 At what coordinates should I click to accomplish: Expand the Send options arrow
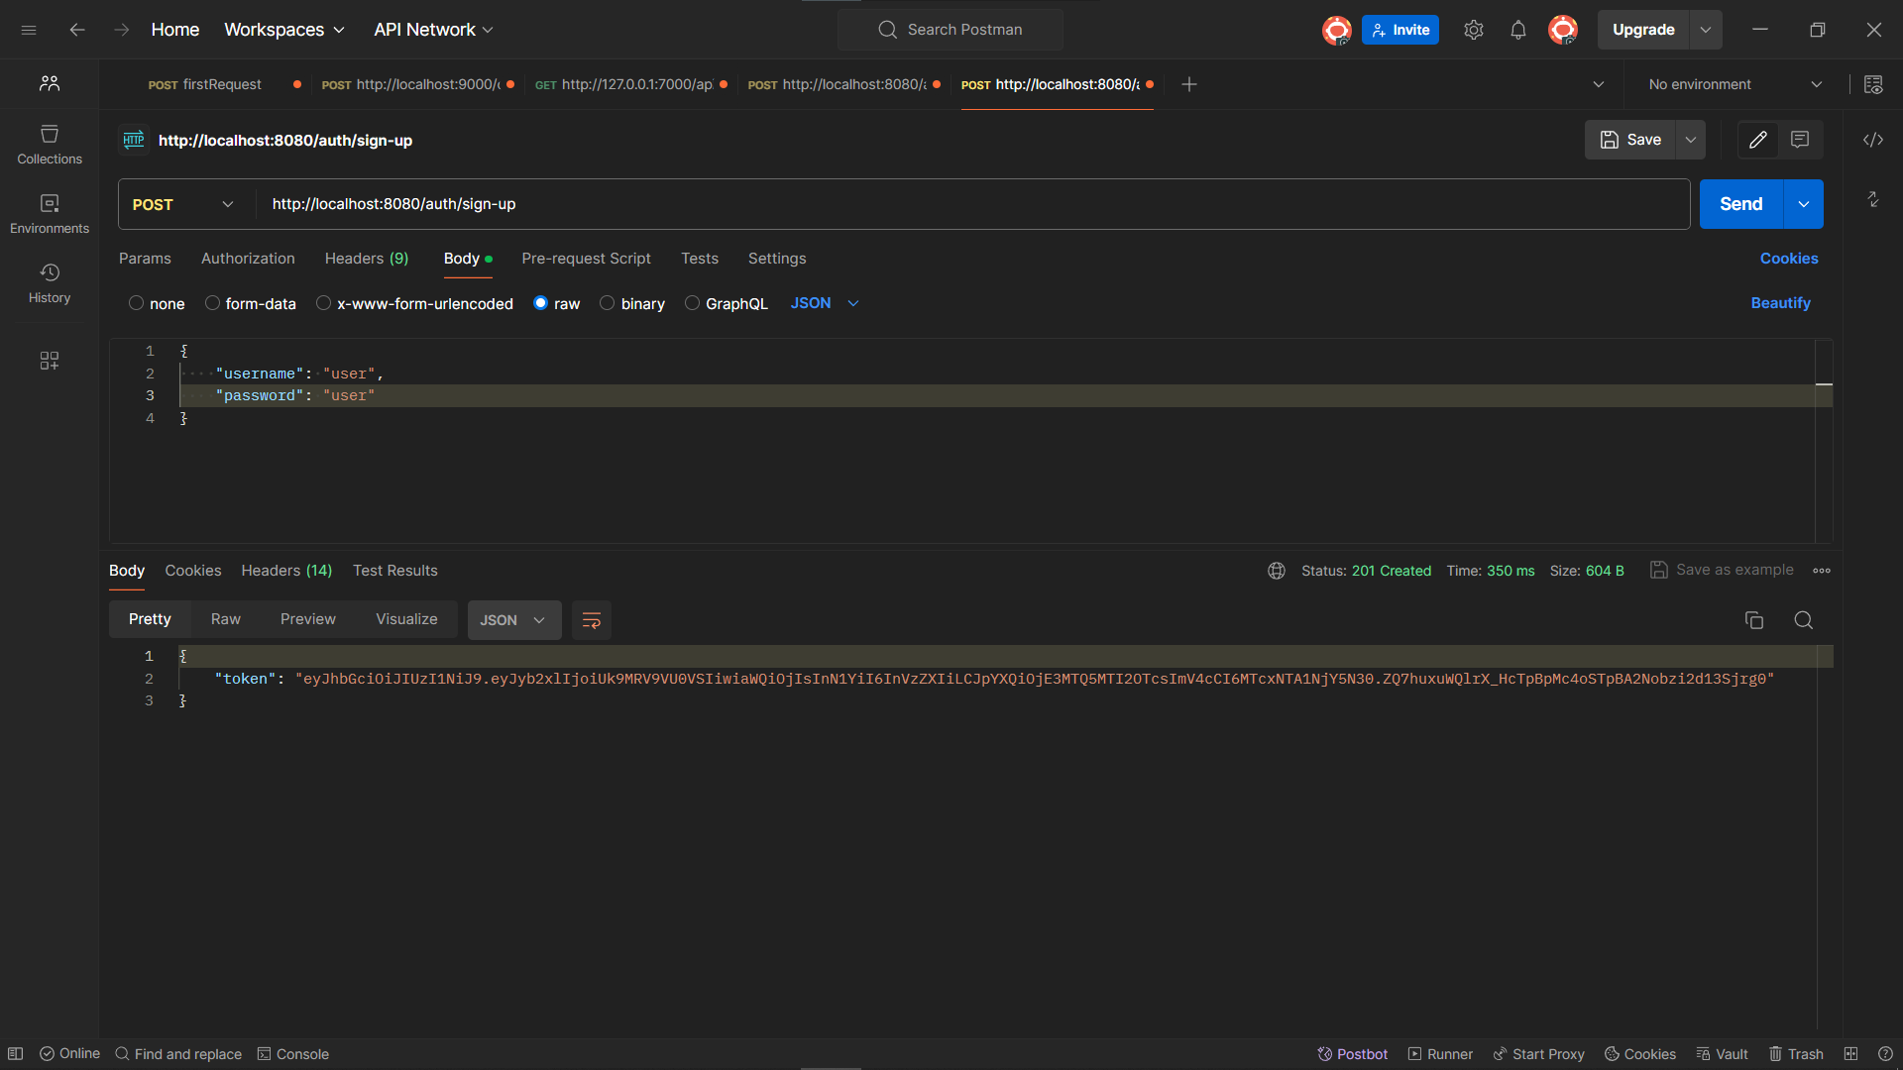pyautogui.click(x=1804, y=204)
